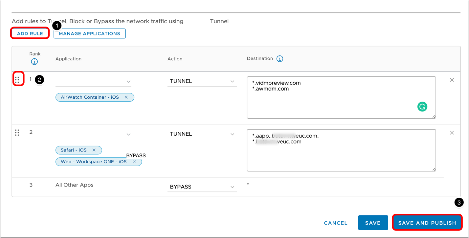Viewport: 469px width, 238px height.
Task: Click the Rank info icon
Action: pyautogui.click(x=34, y=62)
